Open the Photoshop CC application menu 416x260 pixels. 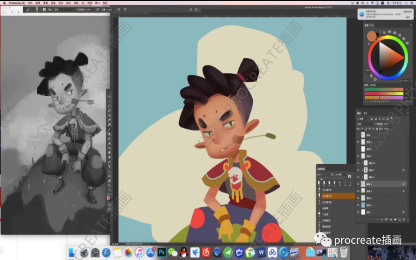click(15, 2)
